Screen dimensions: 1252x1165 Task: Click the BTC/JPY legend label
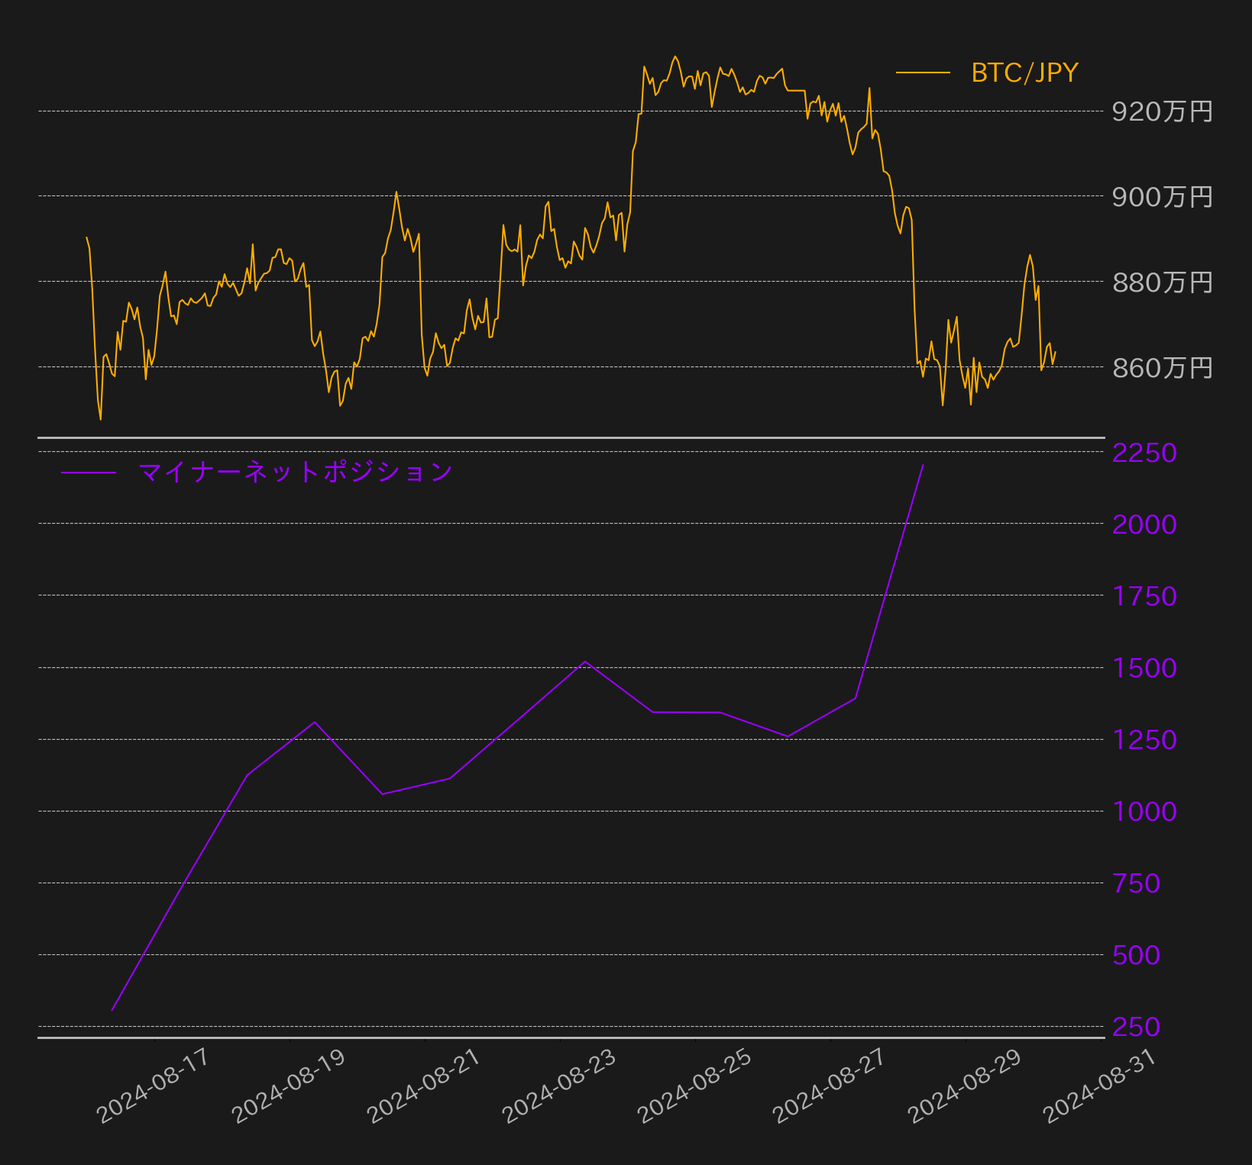1024,73
